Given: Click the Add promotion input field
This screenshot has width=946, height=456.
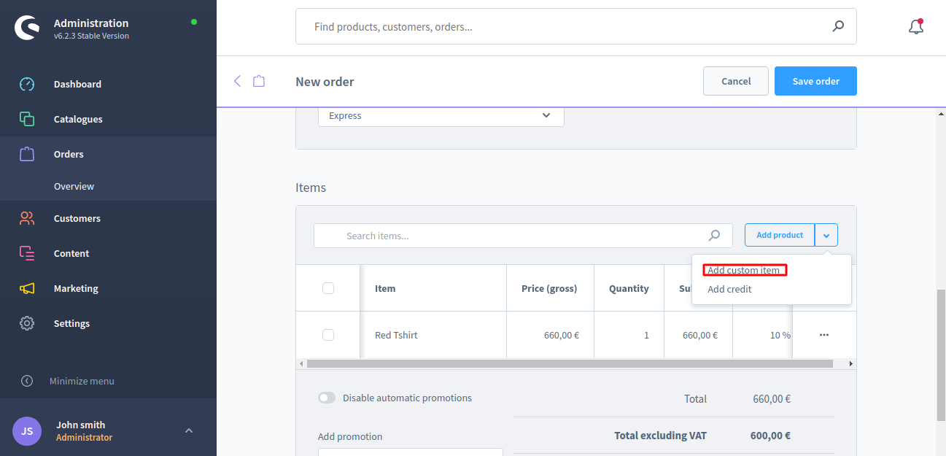Looking at the screenshot, I should pos(411,452).
